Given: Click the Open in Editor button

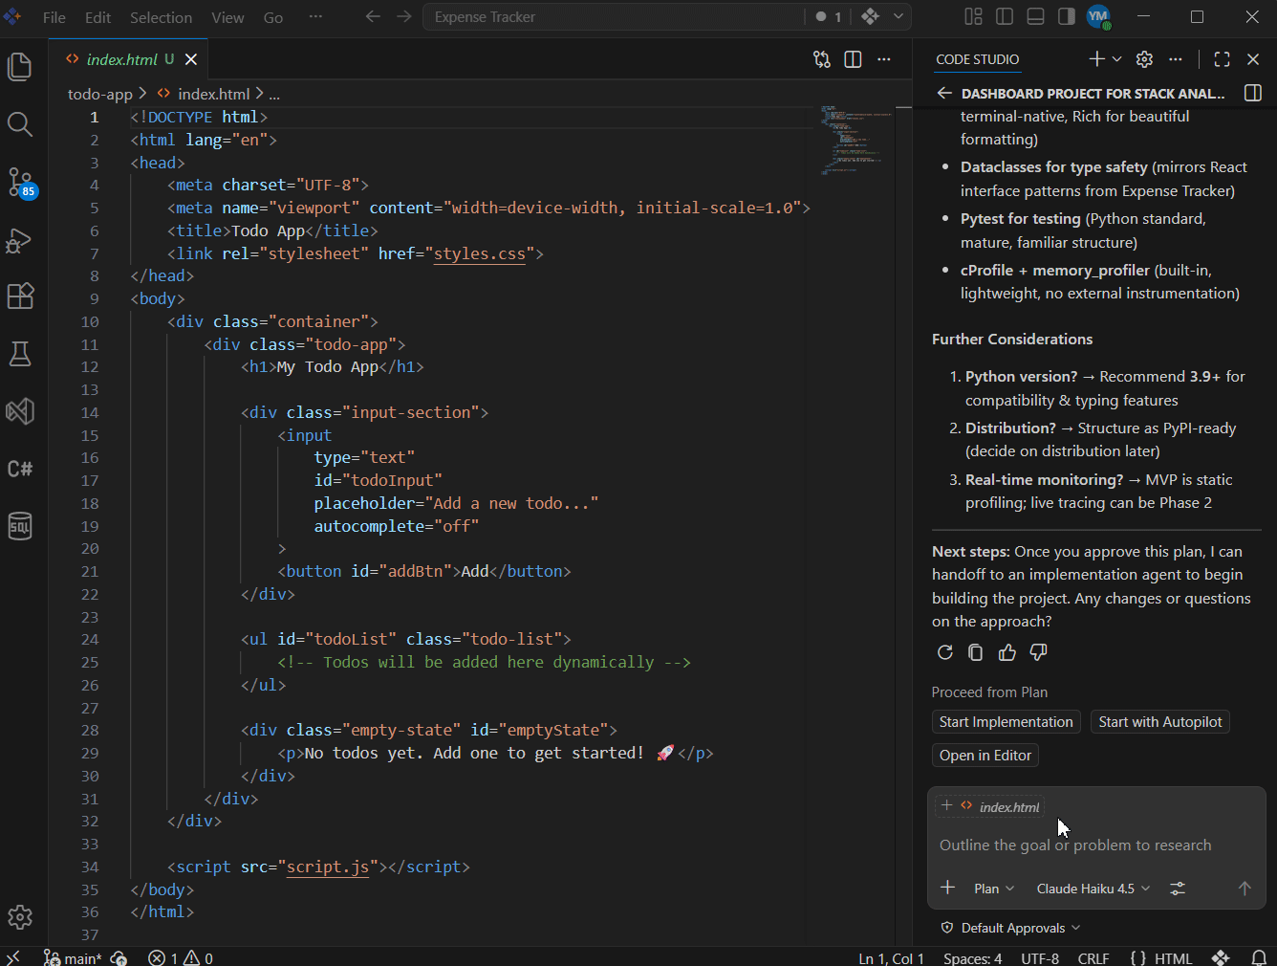Looking at the screenshot, I should click(x=985, y=756).
